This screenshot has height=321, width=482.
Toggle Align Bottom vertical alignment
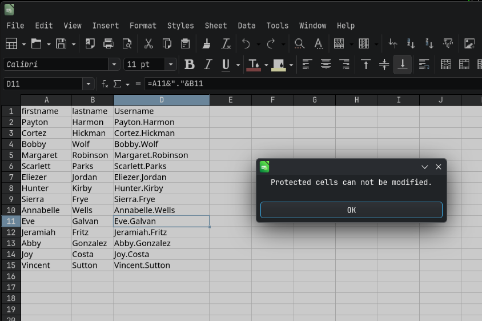(403, 65)
